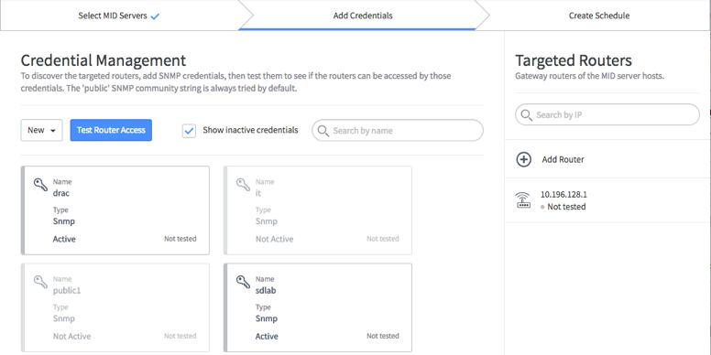This screenshot has width=711, height=355.
Task: Click Test Router Access button
Action: click(x=111, y=131)
